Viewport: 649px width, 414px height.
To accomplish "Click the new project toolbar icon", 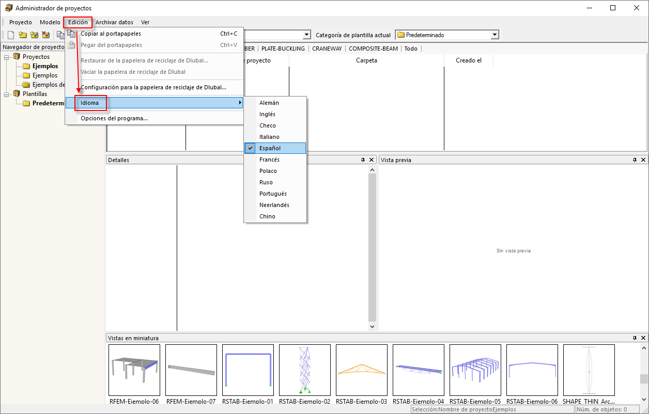I will click(10, 35).
